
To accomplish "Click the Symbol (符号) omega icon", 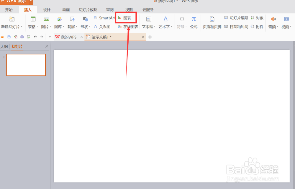I will click(182, 19).
